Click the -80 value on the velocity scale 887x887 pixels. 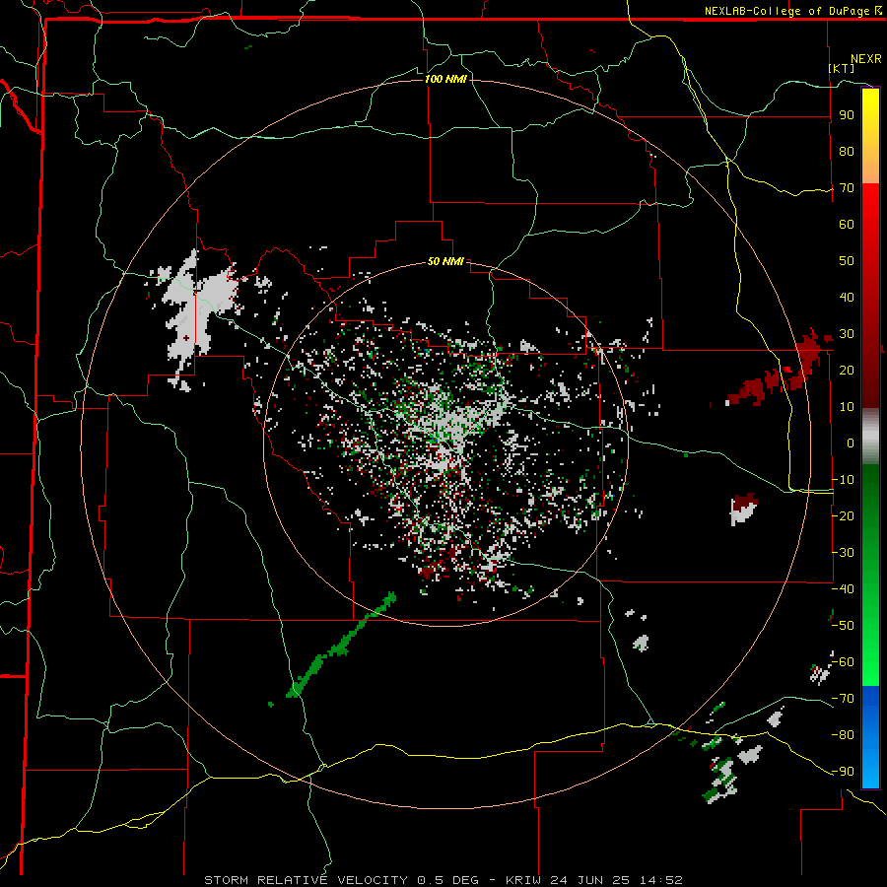tap(843, 735)
